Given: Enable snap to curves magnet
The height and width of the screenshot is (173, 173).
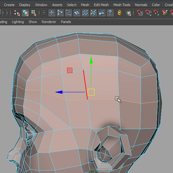Looking at the screenshot, I should pos(148,13).
